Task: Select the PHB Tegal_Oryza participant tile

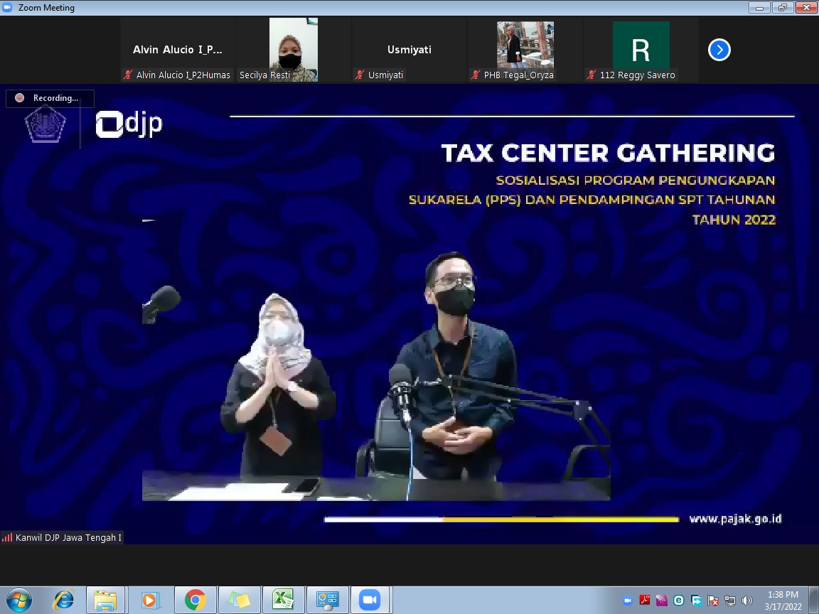Action: [525, 50]
